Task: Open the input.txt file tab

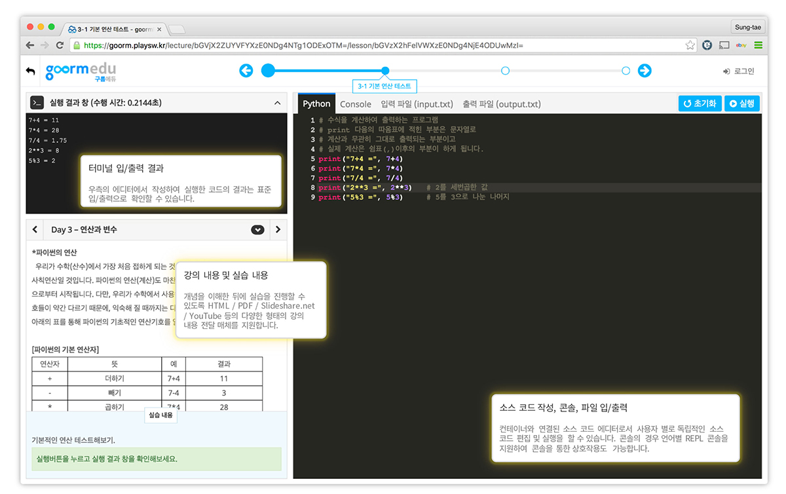Action: click(x=417, y=104)
